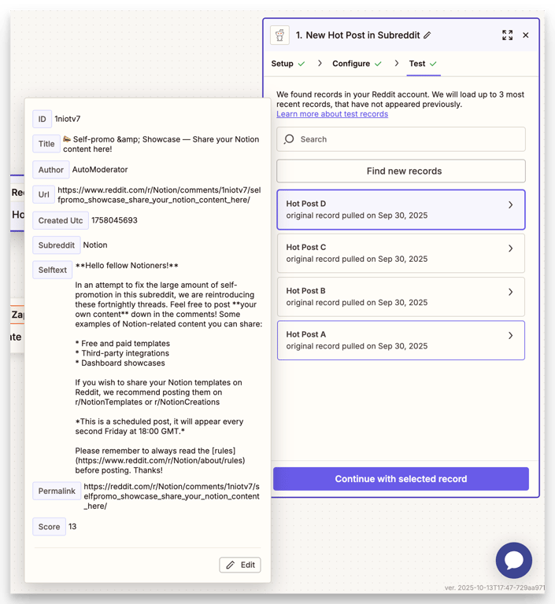Click the Title field label
Screen dimensions: 555x604
[46, 144]
